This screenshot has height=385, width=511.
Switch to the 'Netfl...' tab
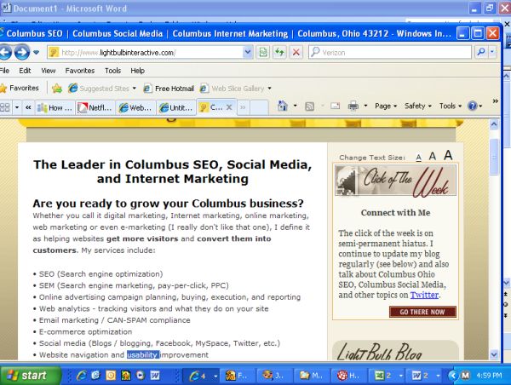pos(95,107)
